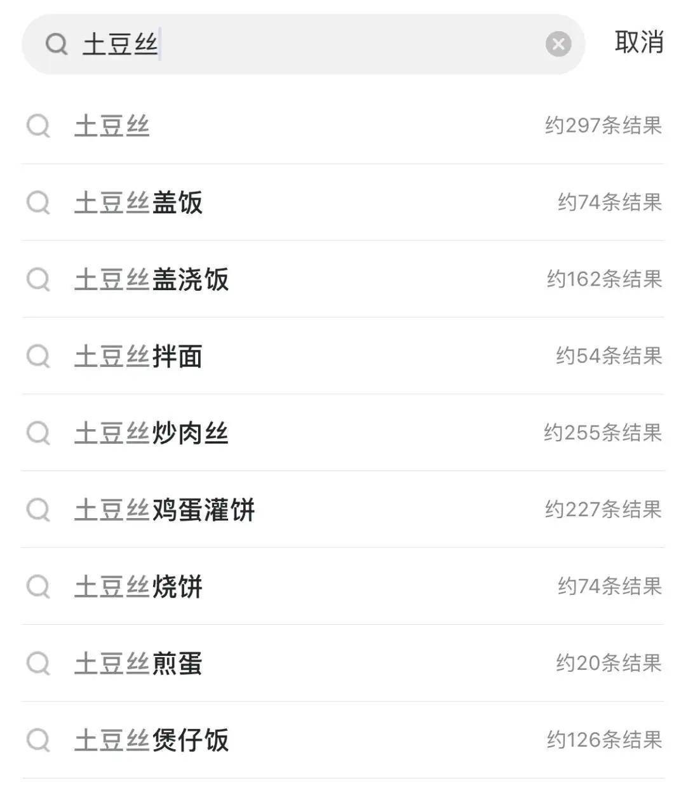Tap the 土豆丝煲仔饭 suggestion
686x793 pixels.
point(343,740)
